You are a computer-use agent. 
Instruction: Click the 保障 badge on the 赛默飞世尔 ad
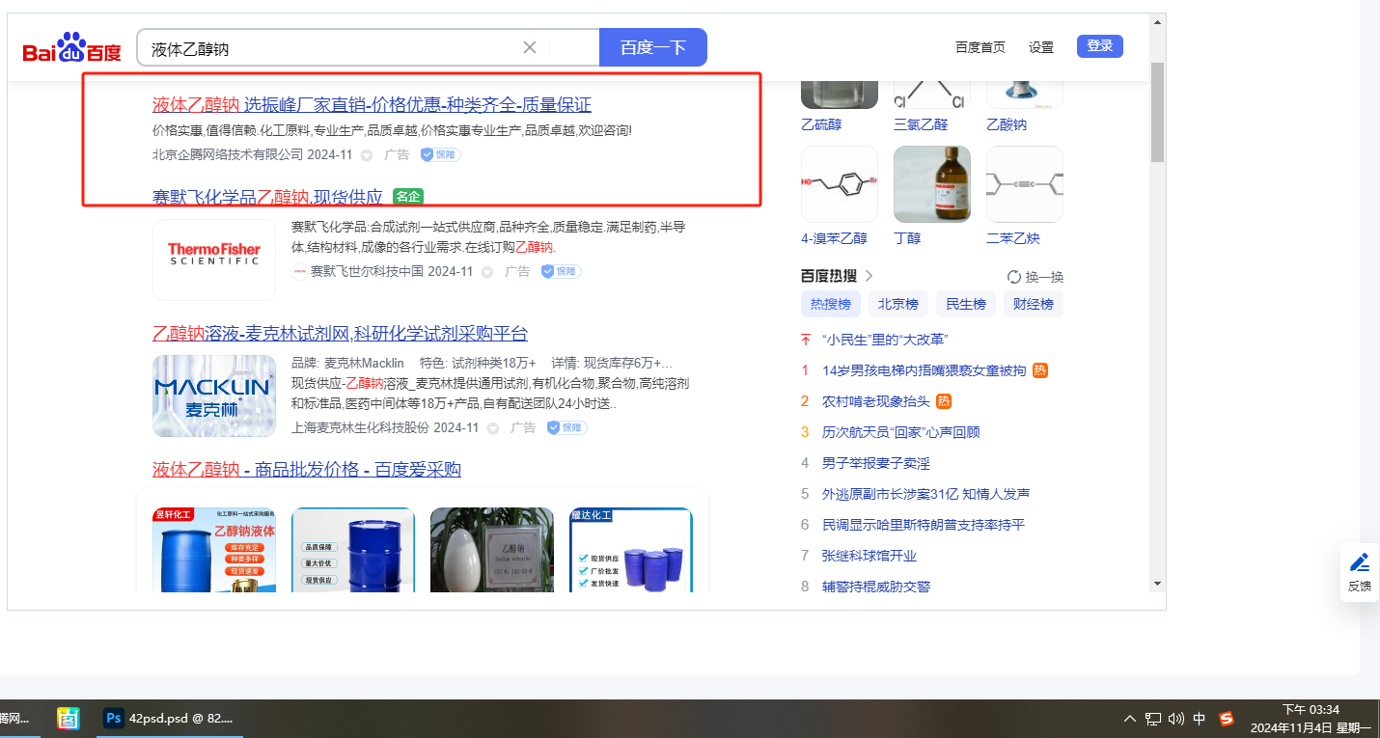(562, 272)
